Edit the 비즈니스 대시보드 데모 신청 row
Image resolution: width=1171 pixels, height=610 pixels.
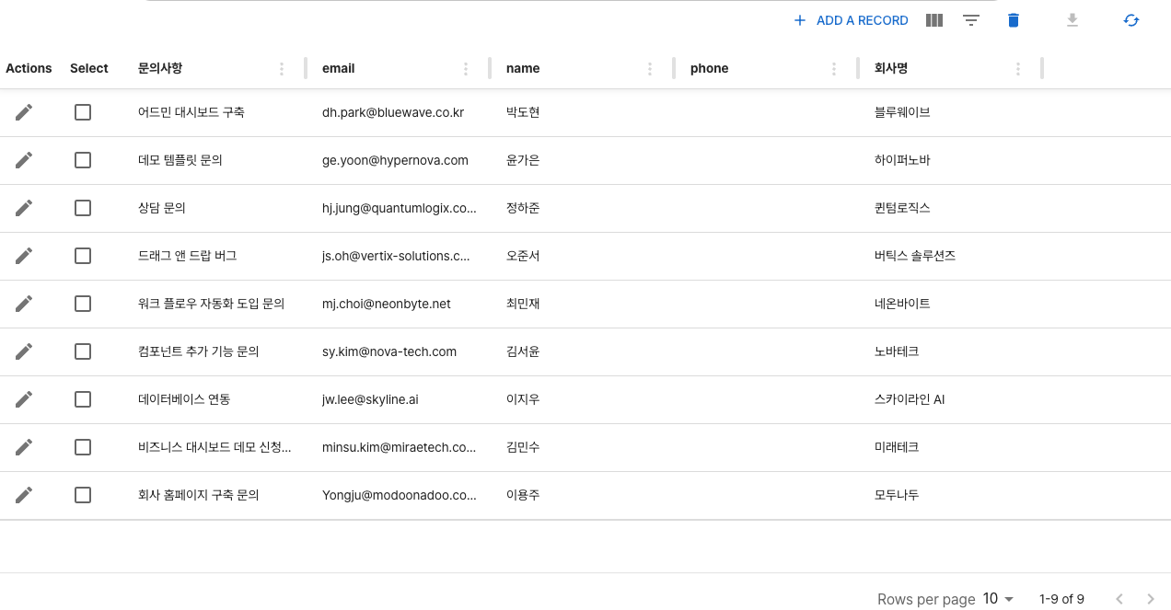coord(24,447)
